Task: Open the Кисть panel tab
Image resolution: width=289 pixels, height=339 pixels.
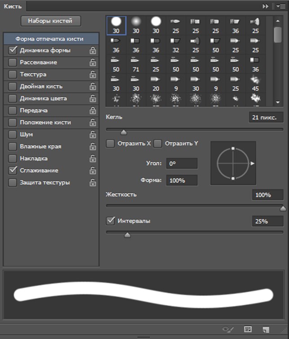Action: point(13,6)
